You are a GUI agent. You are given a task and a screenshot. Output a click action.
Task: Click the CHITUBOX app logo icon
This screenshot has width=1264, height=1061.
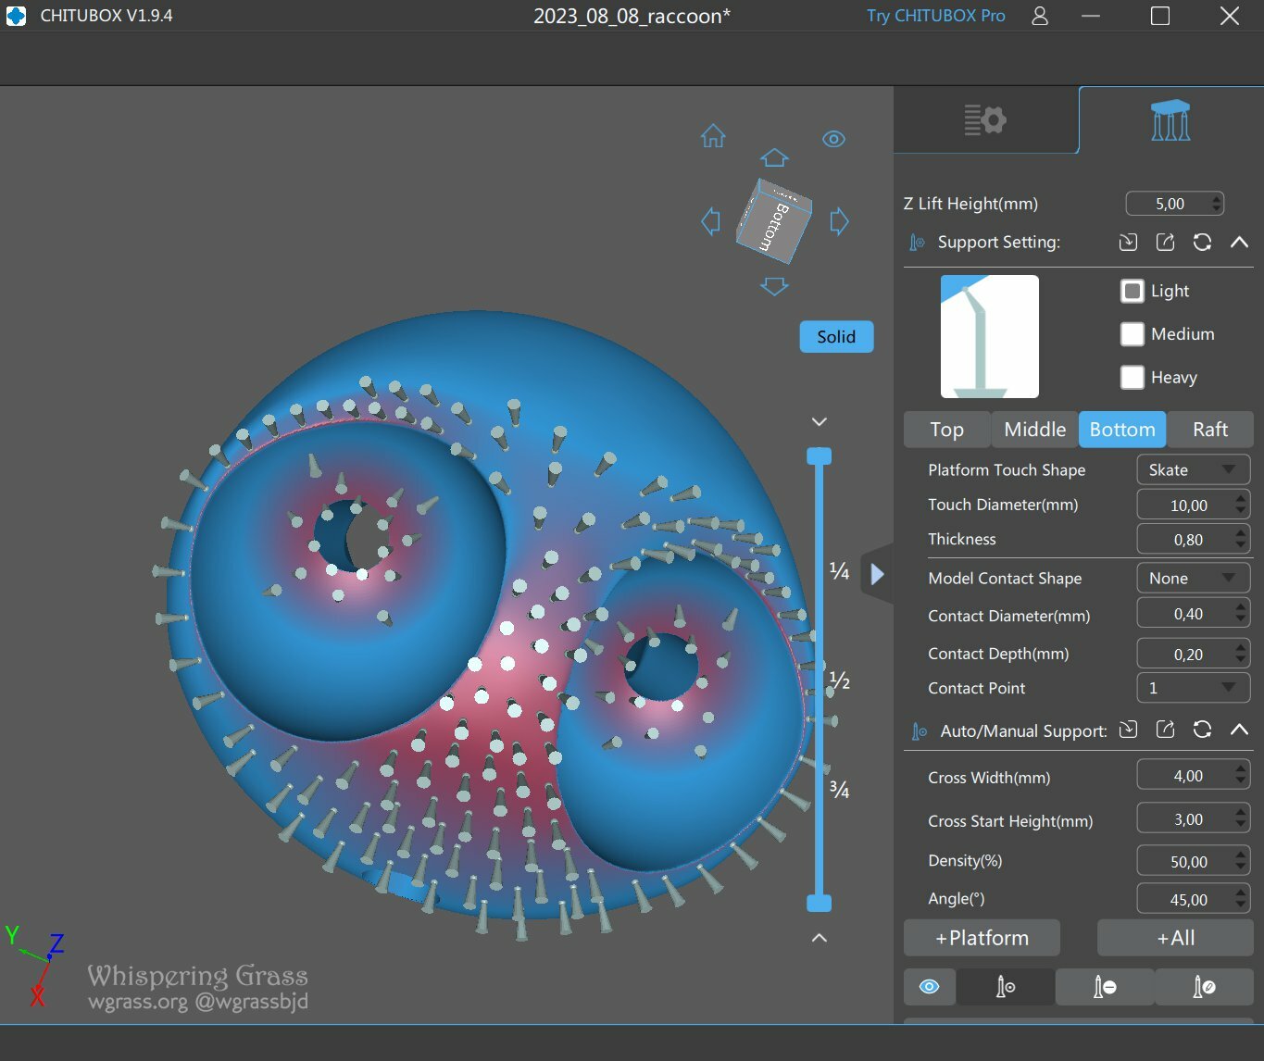click(x=16, y=16)
